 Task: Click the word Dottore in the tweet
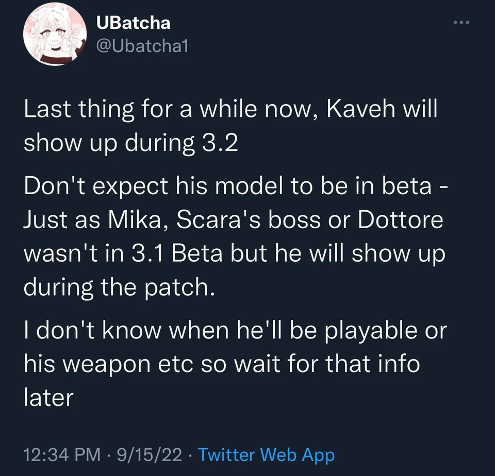coord(400,221)
